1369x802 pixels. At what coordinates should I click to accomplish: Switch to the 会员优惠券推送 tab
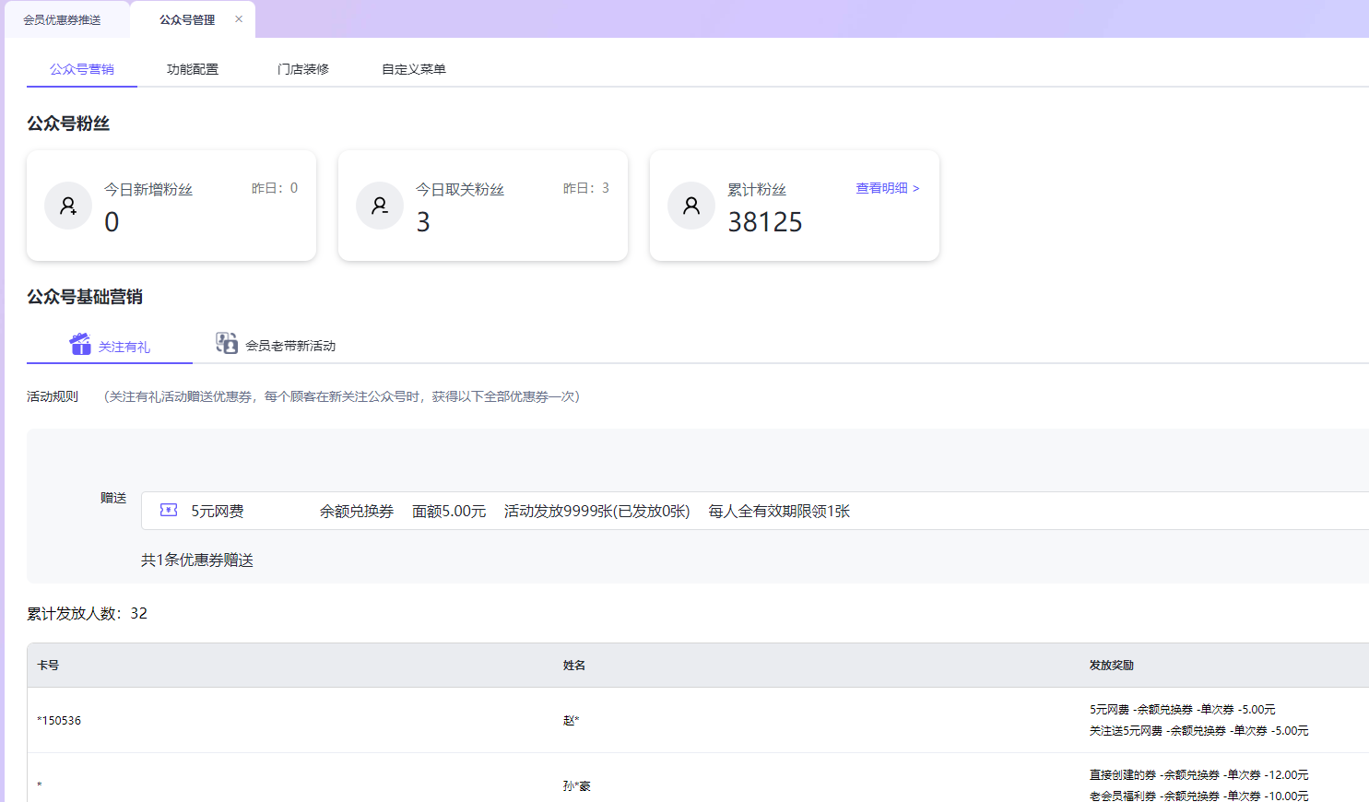[63, 20]
